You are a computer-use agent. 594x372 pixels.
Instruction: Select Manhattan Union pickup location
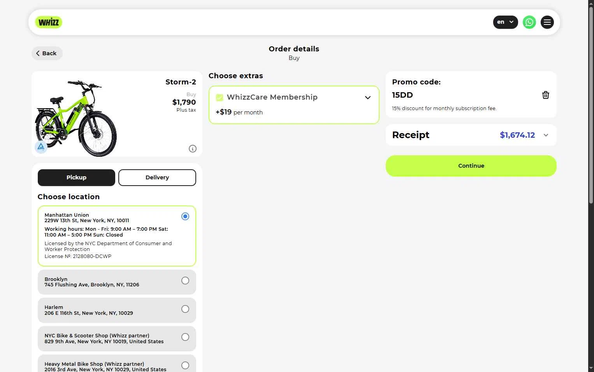[117, 236]
